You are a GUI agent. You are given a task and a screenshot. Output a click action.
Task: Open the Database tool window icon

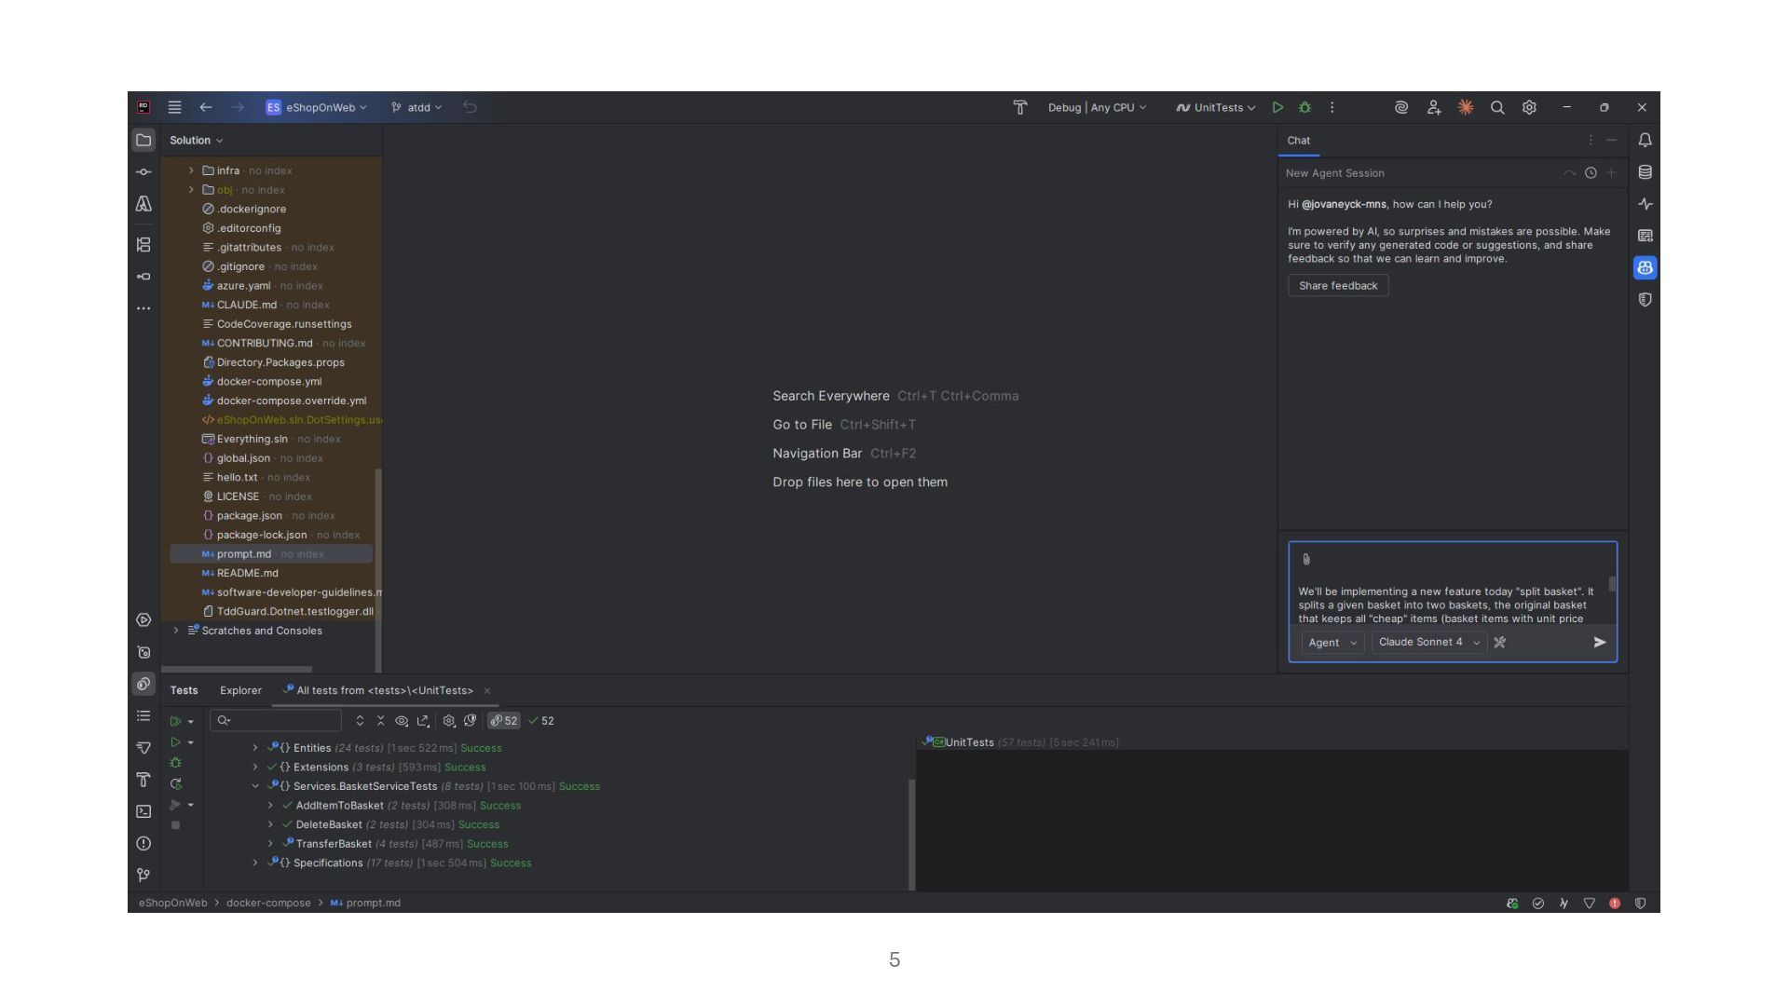pyautogui.click(x=1645, y=172)
